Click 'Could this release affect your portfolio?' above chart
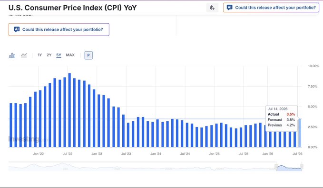The height and width of the screenshot is (188, 323). coord(59,29)
